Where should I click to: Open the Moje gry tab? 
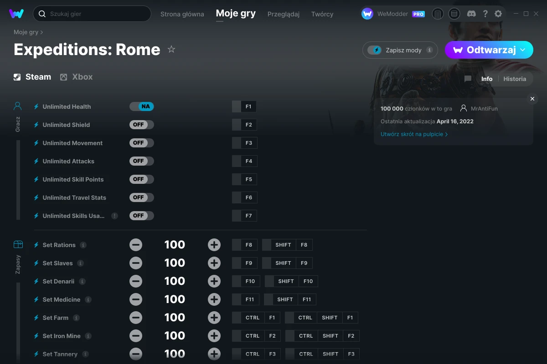tap(236, 14)
